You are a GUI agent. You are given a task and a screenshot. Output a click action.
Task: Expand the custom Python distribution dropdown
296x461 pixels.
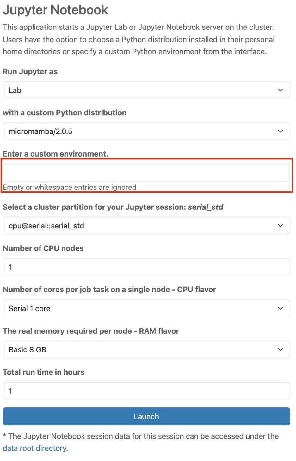point(146,131)
